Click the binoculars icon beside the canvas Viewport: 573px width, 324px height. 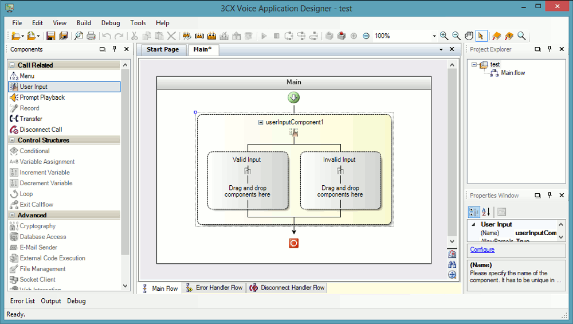[452, 264]
